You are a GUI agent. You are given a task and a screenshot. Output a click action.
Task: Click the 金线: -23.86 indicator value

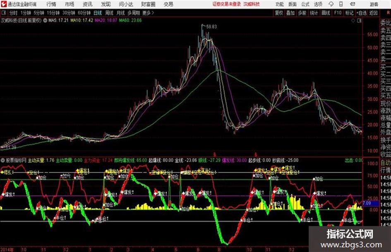[x=186, y=160]
